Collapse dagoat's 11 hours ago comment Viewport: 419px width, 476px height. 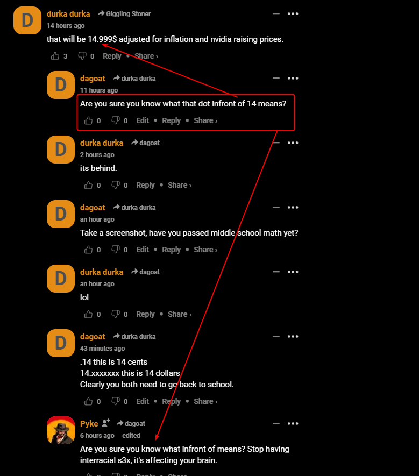coord(276,79)
